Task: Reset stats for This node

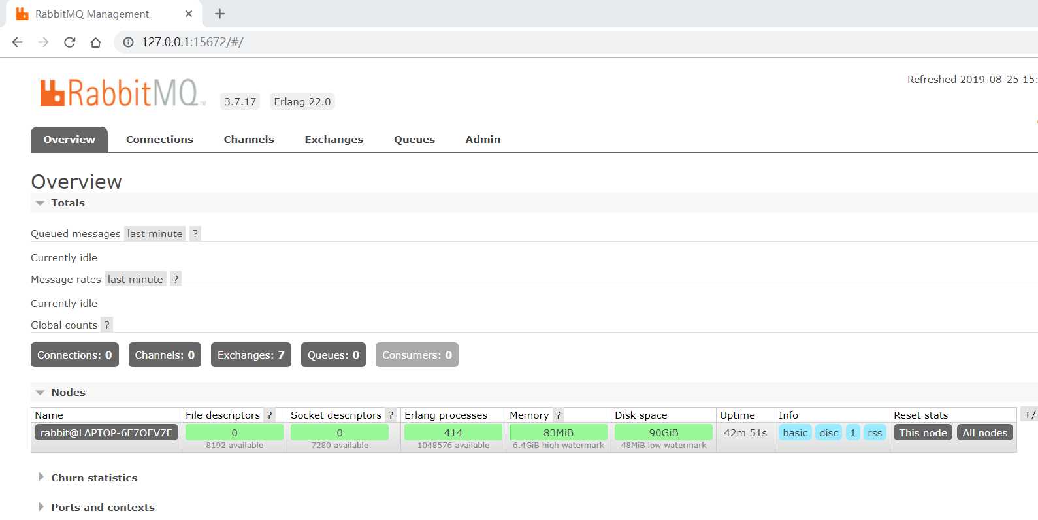Action: (923, 432)
